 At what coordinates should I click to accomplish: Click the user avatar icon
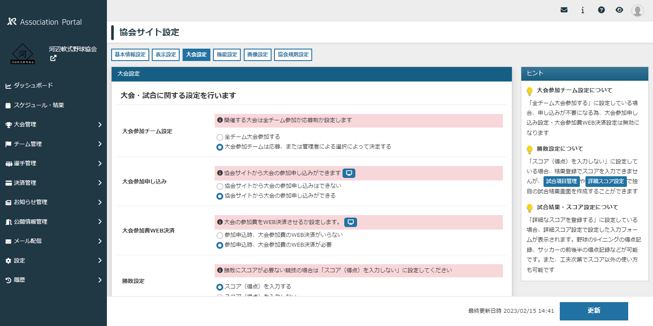pos(637,10)
